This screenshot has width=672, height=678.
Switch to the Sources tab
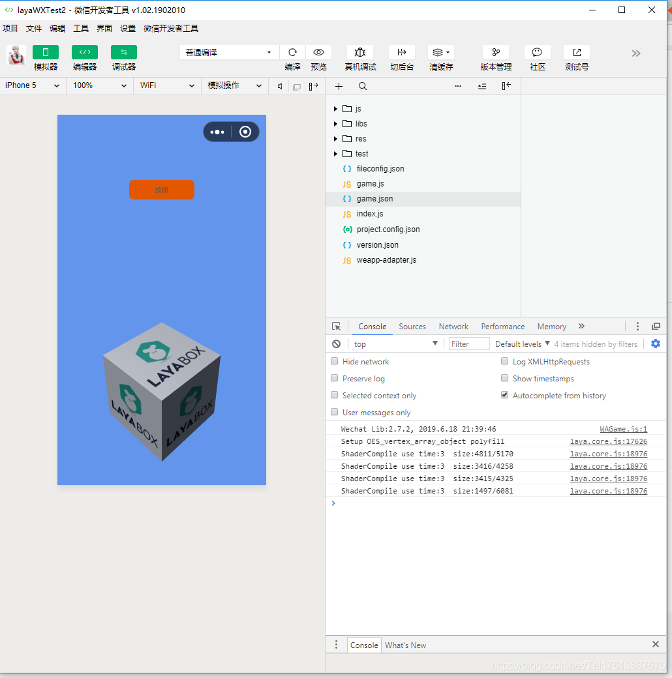(x=412, y=327)
